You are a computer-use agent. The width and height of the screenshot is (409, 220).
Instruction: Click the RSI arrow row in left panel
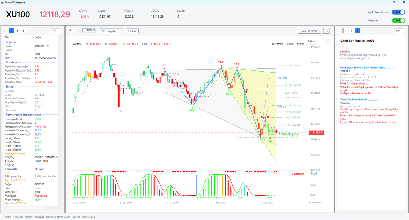pos(31,173)
